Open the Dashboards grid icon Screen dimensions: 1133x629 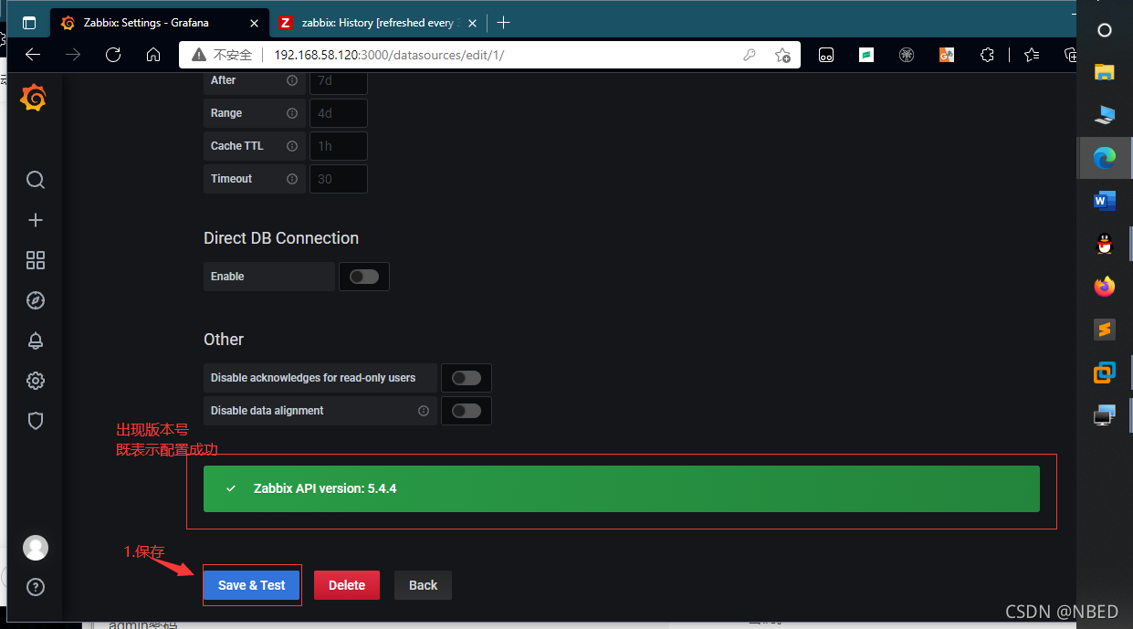click(36, 260)
